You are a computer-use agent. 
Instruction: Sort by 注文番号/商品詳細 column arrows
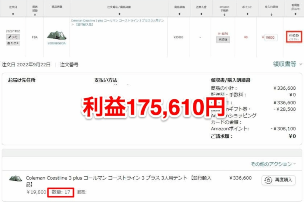pyautogui.click(x=119, y=14)
